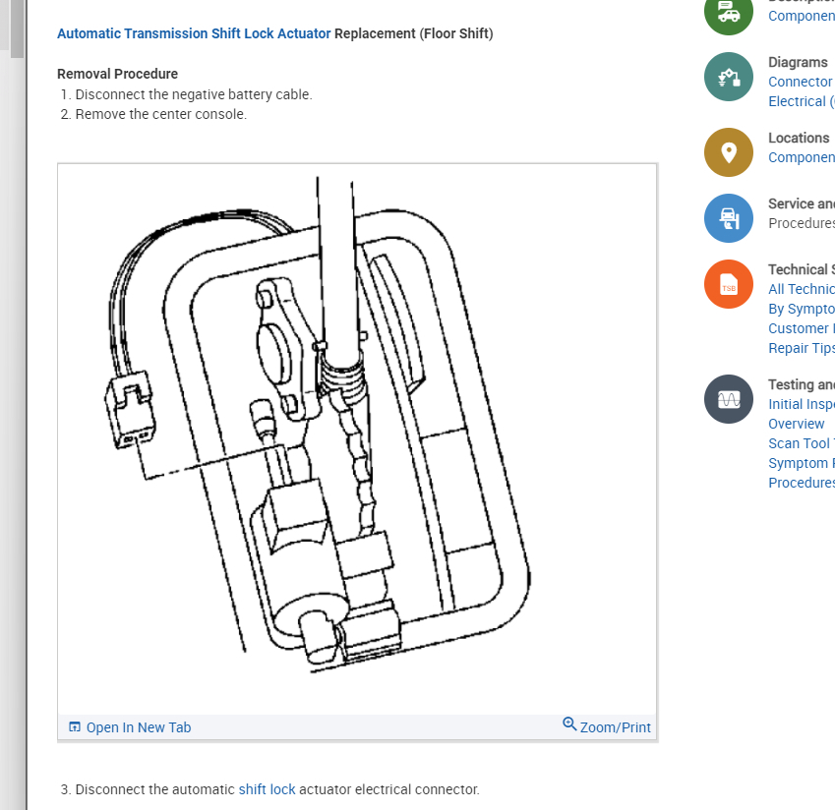Viewport: 835px width, 810px height.
Task: Click the Zoom/Print magnifier icon
Action: [569, 723]
